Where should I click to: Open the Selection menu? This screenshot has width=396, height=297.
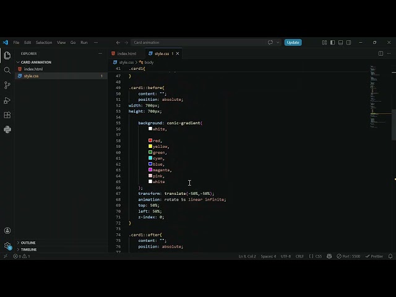tap(44, 43)
